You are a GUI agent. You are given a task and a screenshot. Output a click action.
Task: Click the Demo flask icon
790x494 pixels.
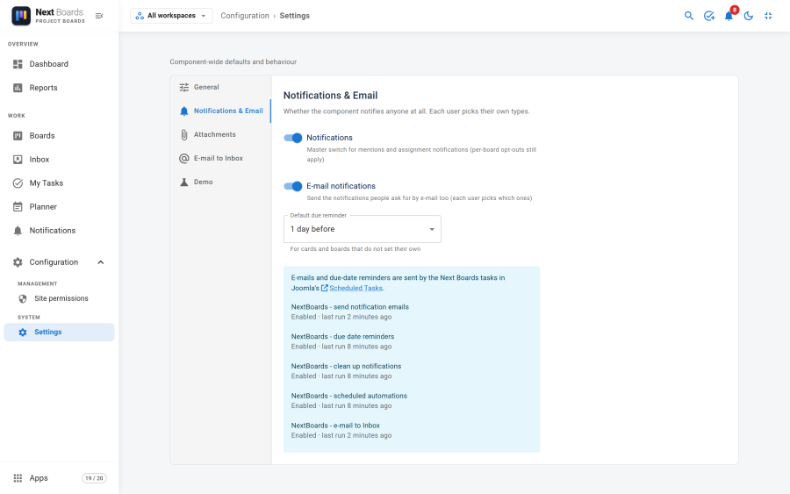click(184, 182)
